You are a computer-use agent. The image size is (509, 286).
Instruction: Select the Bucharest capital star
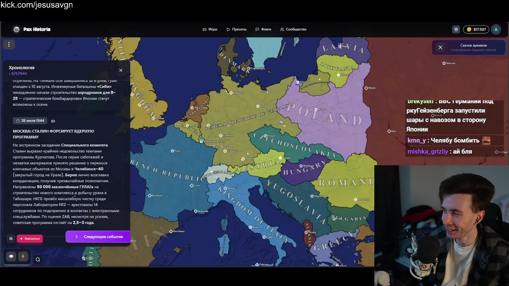[x=355, y=199]
